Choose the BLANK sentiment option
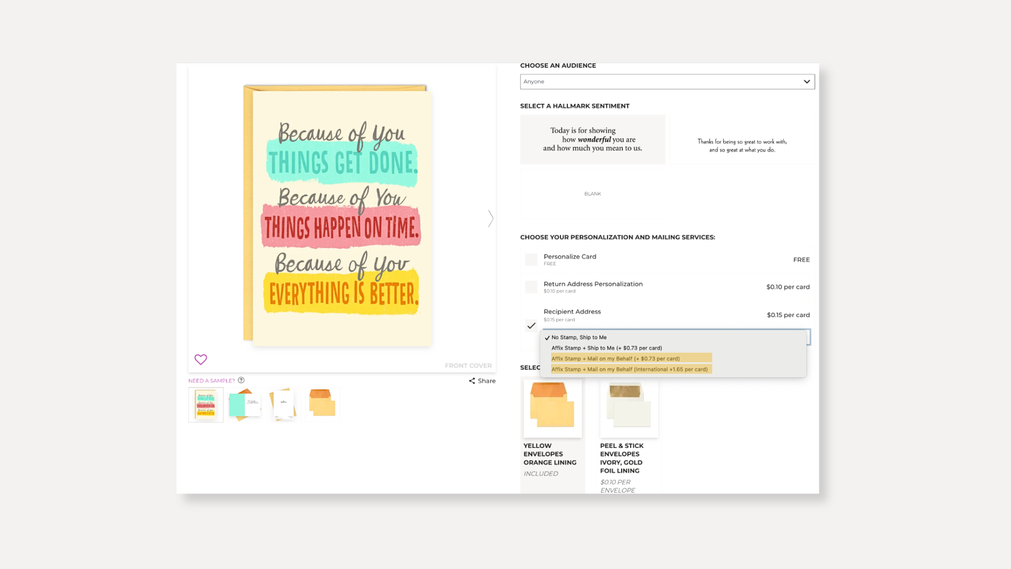 point(593,194)
